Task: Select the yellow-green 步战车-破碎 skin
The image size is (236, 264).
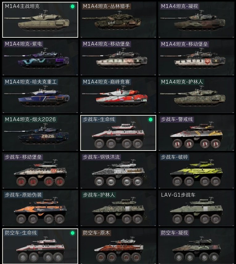Action: [196, 171]
